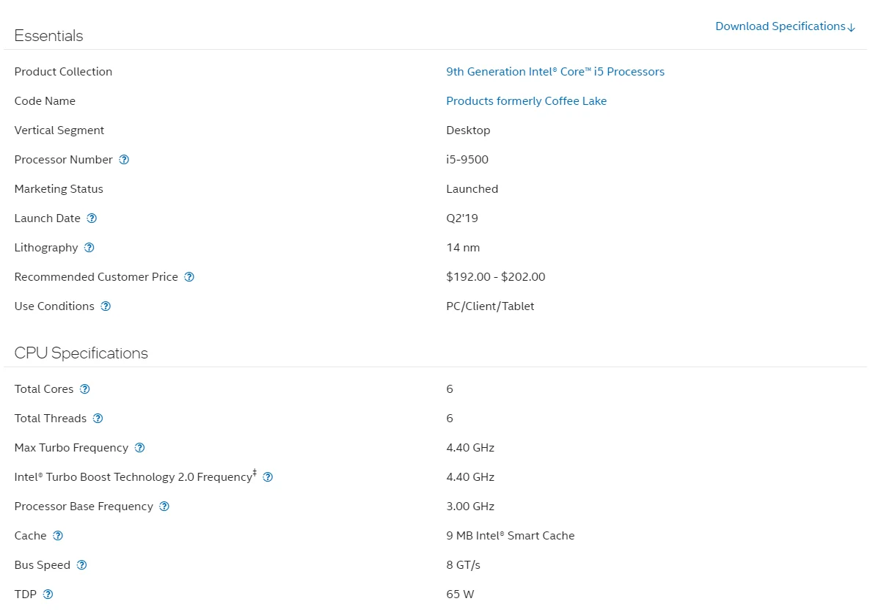Open the TDP question mark icon
The image size is (870, 615).
point(48,594)
